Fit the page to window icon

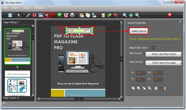[131, 15]
